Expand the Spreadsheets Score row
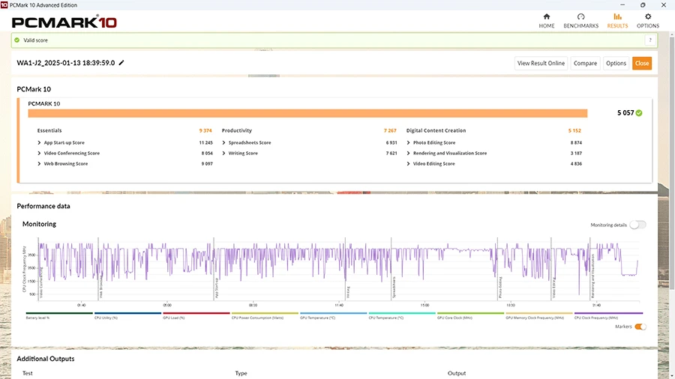This screenshot has height=379, width=675. coord(224,142)
